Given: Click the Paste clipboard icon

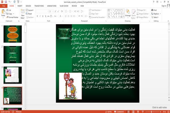Looking at the screenshot, I should coord(3,12).
